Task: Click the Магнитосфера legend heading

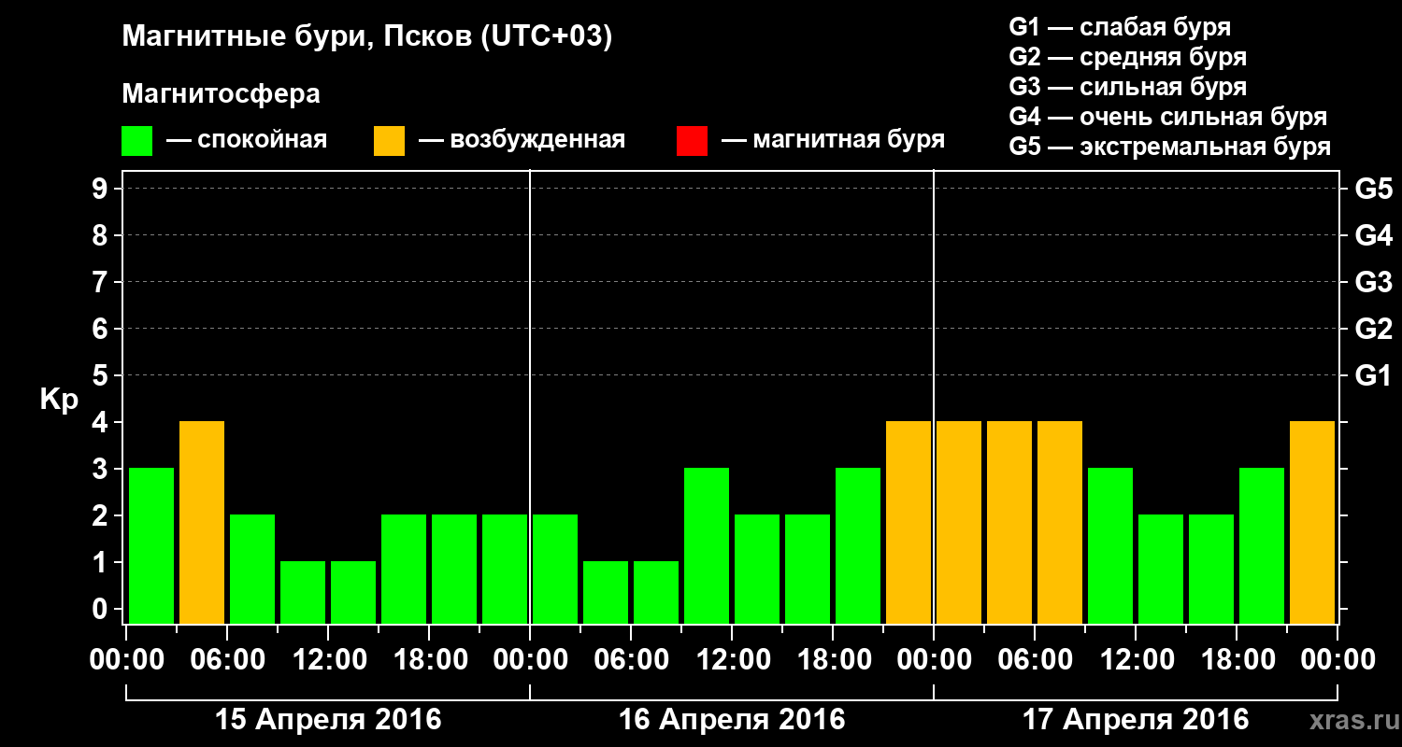Action: coord(221,94)
